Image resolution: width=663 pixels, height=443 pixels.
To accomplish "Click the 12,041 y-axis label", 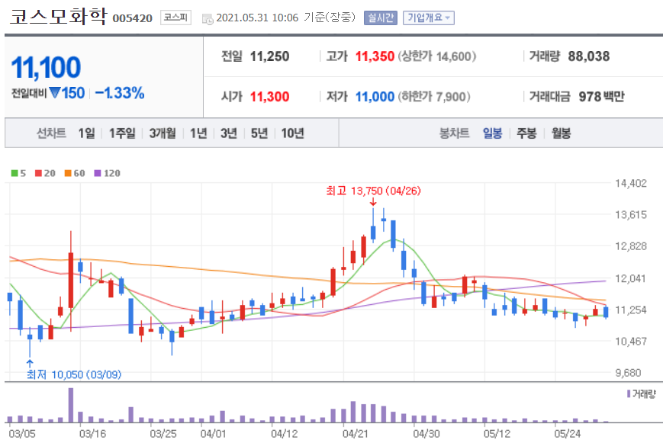I will click(630, 278).
